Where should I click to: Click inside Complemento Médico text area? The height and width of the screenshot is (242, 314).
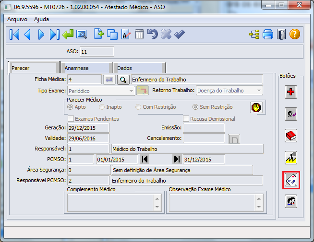[x=110, y=203]
